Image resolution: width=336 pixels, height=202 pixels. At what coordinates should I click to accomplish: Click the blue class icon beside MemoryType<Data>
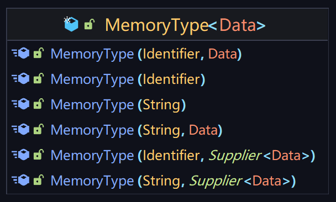coord(71,24)
